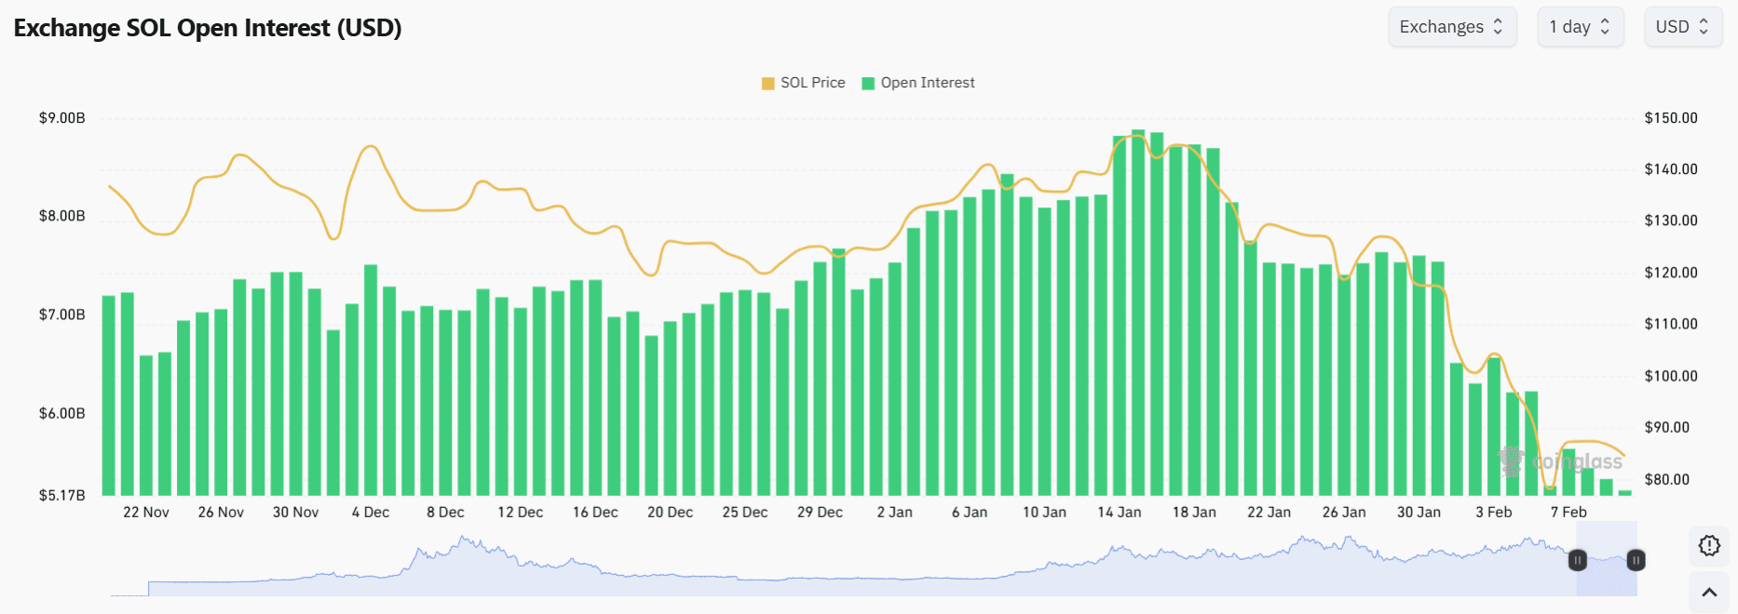Click the 4 Dec Open Interest bar
Image resolution: width=1738 pixels, height=614 pixels.
(x=371, y=381)
